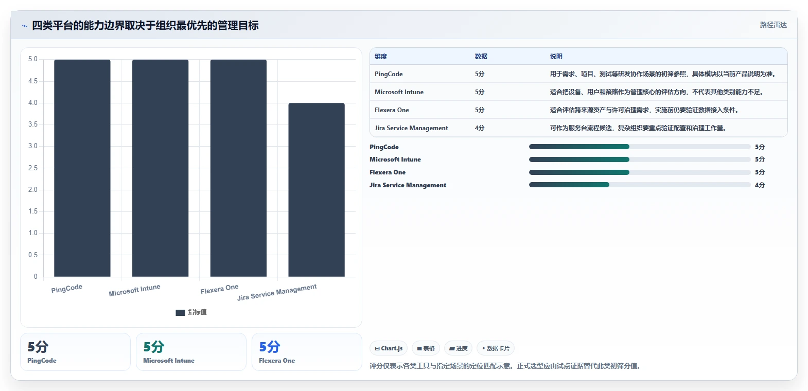Click the Flexera One chart axis label
Screen dimensions: 808x391
coord(219,289)
